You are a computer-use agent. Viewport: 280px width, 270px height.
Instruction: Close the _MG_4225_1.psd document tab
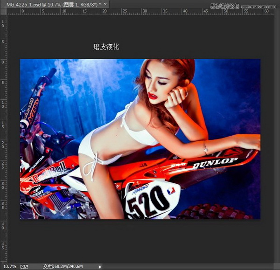point(105,4)
